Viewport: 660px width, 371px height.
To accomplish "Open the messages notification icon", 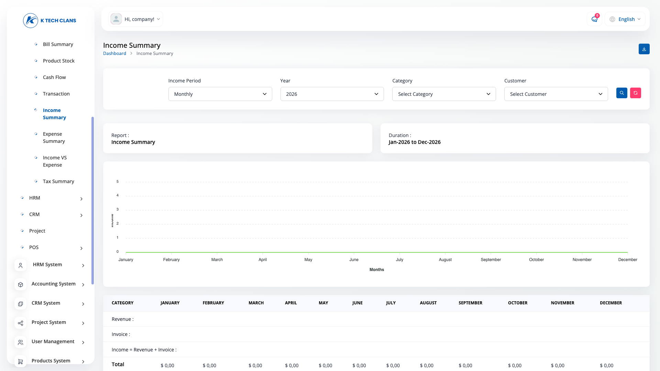I will [594, 19].
